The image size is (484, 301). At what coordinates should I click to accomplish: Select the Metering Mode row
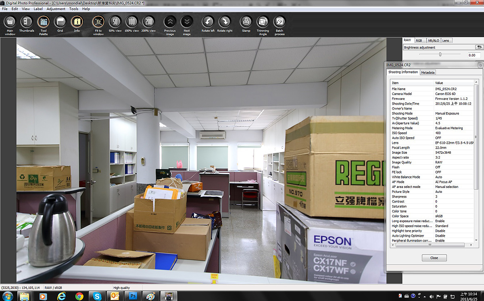(x=432, y=128)
